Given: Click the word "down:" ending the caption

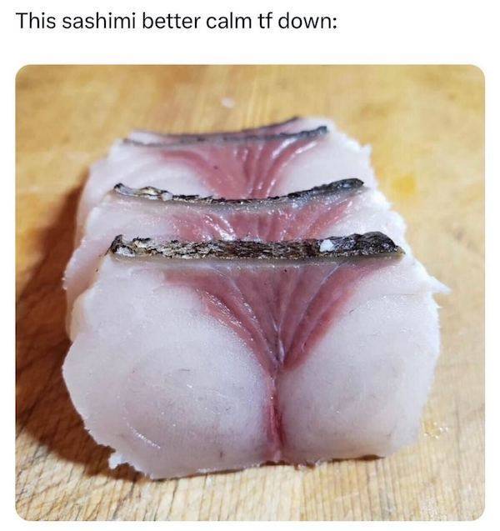Looking at the screenshot, I should tap(307, 21).
